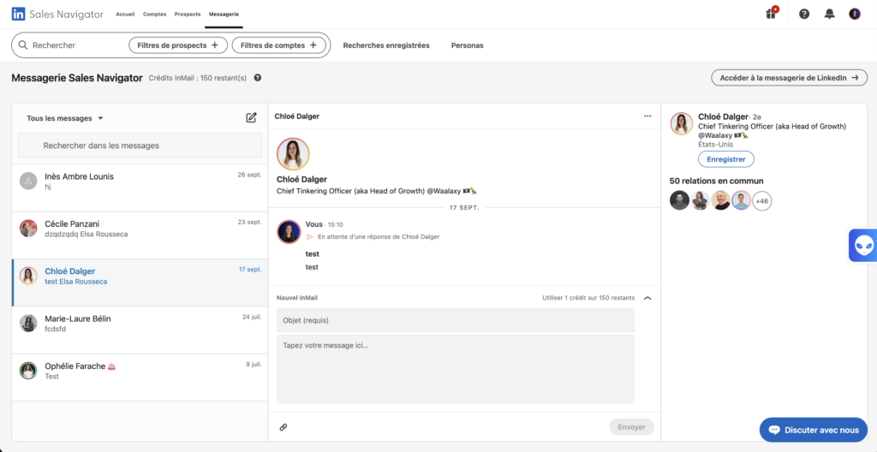Click the test Elsa Rousseca preview text
This screenshot has width=877, height=452.
[76, 282]
